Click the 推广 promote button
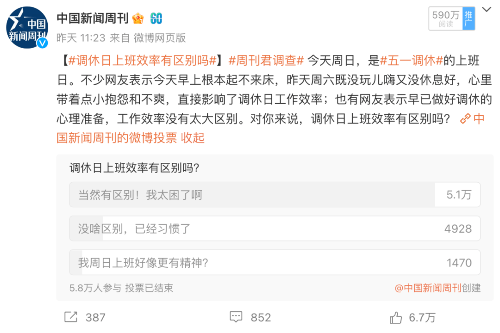Viewport: 500px width, 333px height. 469,19
